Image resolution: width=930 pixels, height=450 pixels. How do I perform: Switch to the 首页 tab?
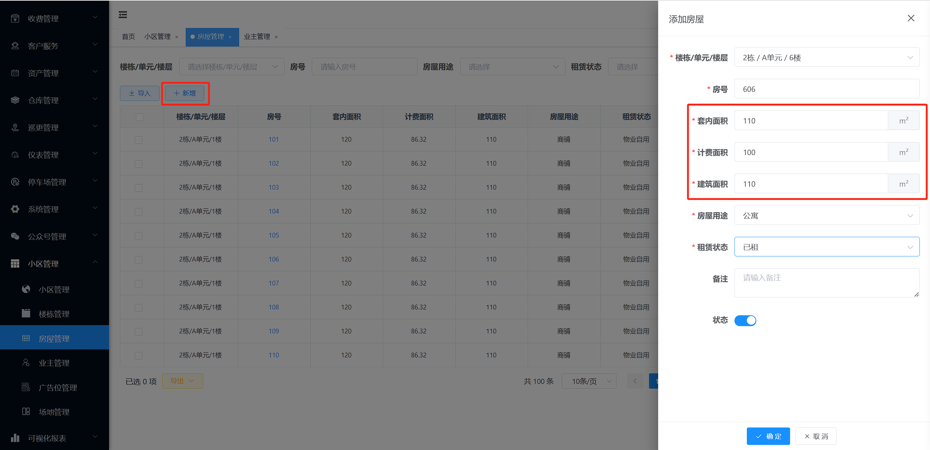(x=128, y=37)
